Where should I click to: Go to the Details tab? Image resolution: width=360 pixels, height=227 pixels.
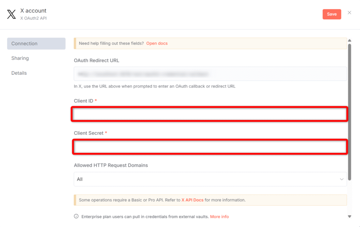pos(19,73)
